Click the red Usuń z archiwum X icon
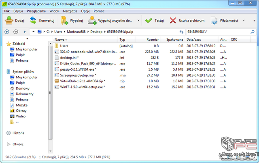Viewport: 259px width, 163px height. [x=173, y=21]
